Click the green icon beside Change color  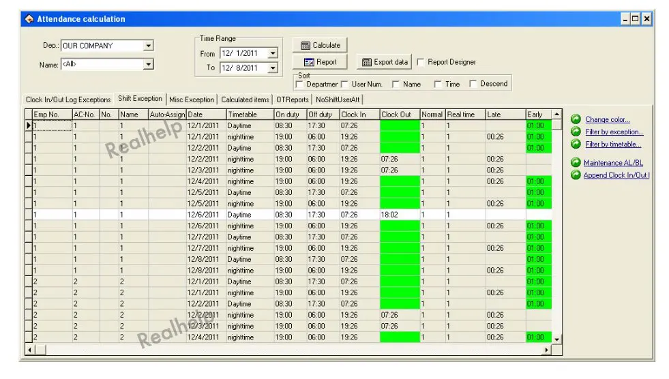pyautogui.click(x=576, y=119)
